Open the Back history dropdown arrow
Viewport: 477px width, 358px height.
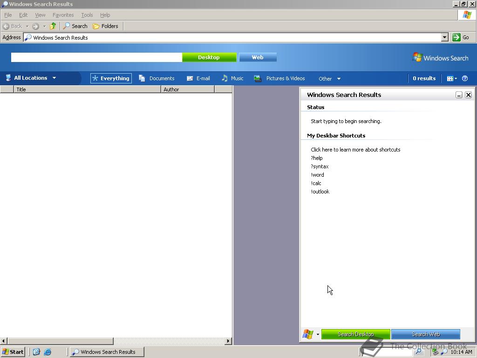pos(27,26)
